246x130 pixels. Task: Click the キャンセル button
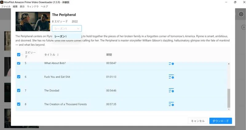pos(198,121)
